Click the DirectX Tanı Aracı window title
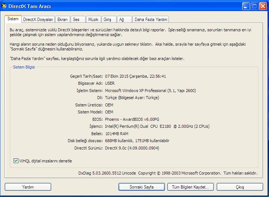Image resolution: width=269 pixels, height=197 pixels. click(x=30, y=6)
